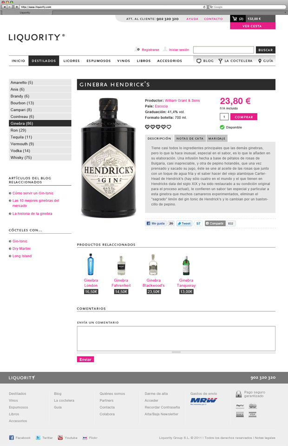
Task: Rate product with the first heart
Action: pyautogui.click(x=147, y=127)
